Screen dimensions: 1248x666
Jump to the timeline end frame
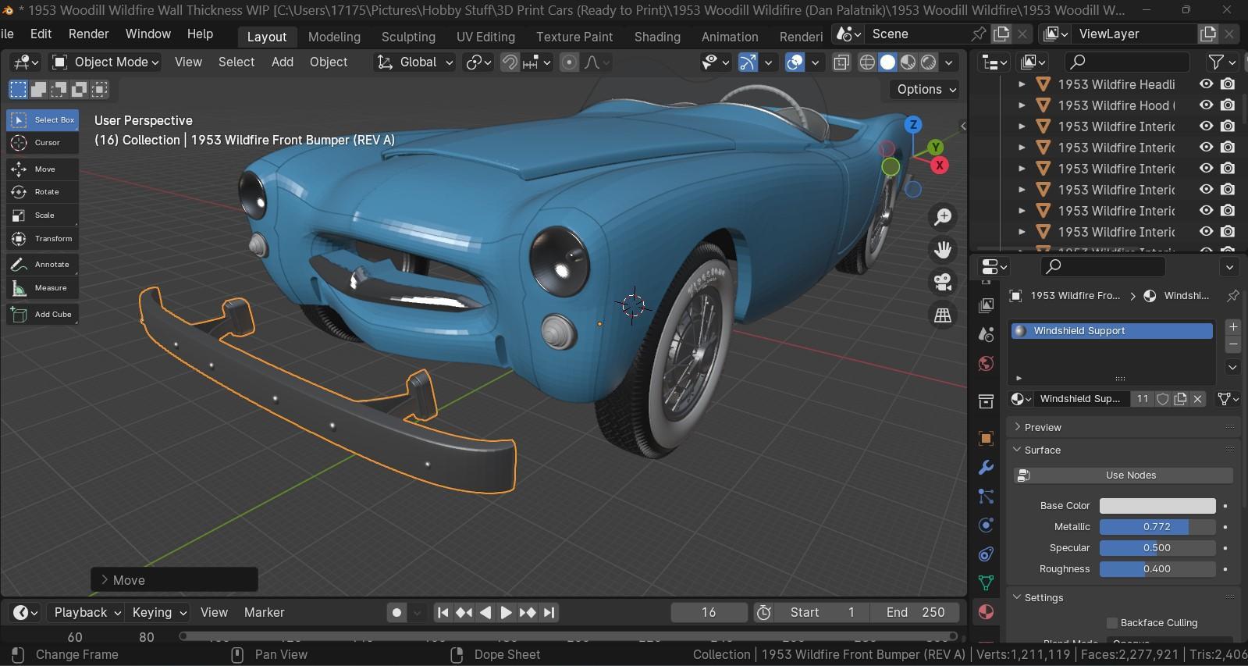[x=549, y=613]
